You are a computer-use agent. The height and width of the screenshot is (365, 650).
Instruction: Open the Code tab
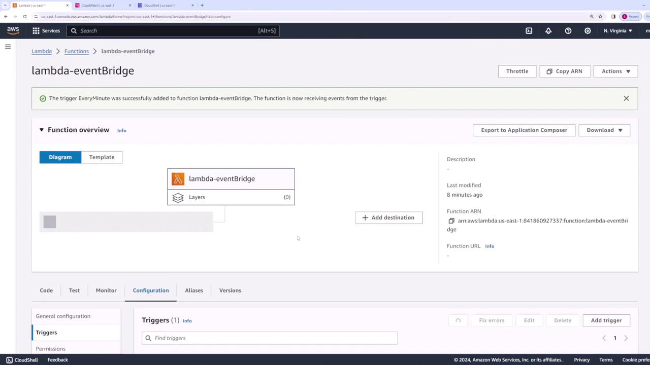pyautogui.click(x=46, y=290)
